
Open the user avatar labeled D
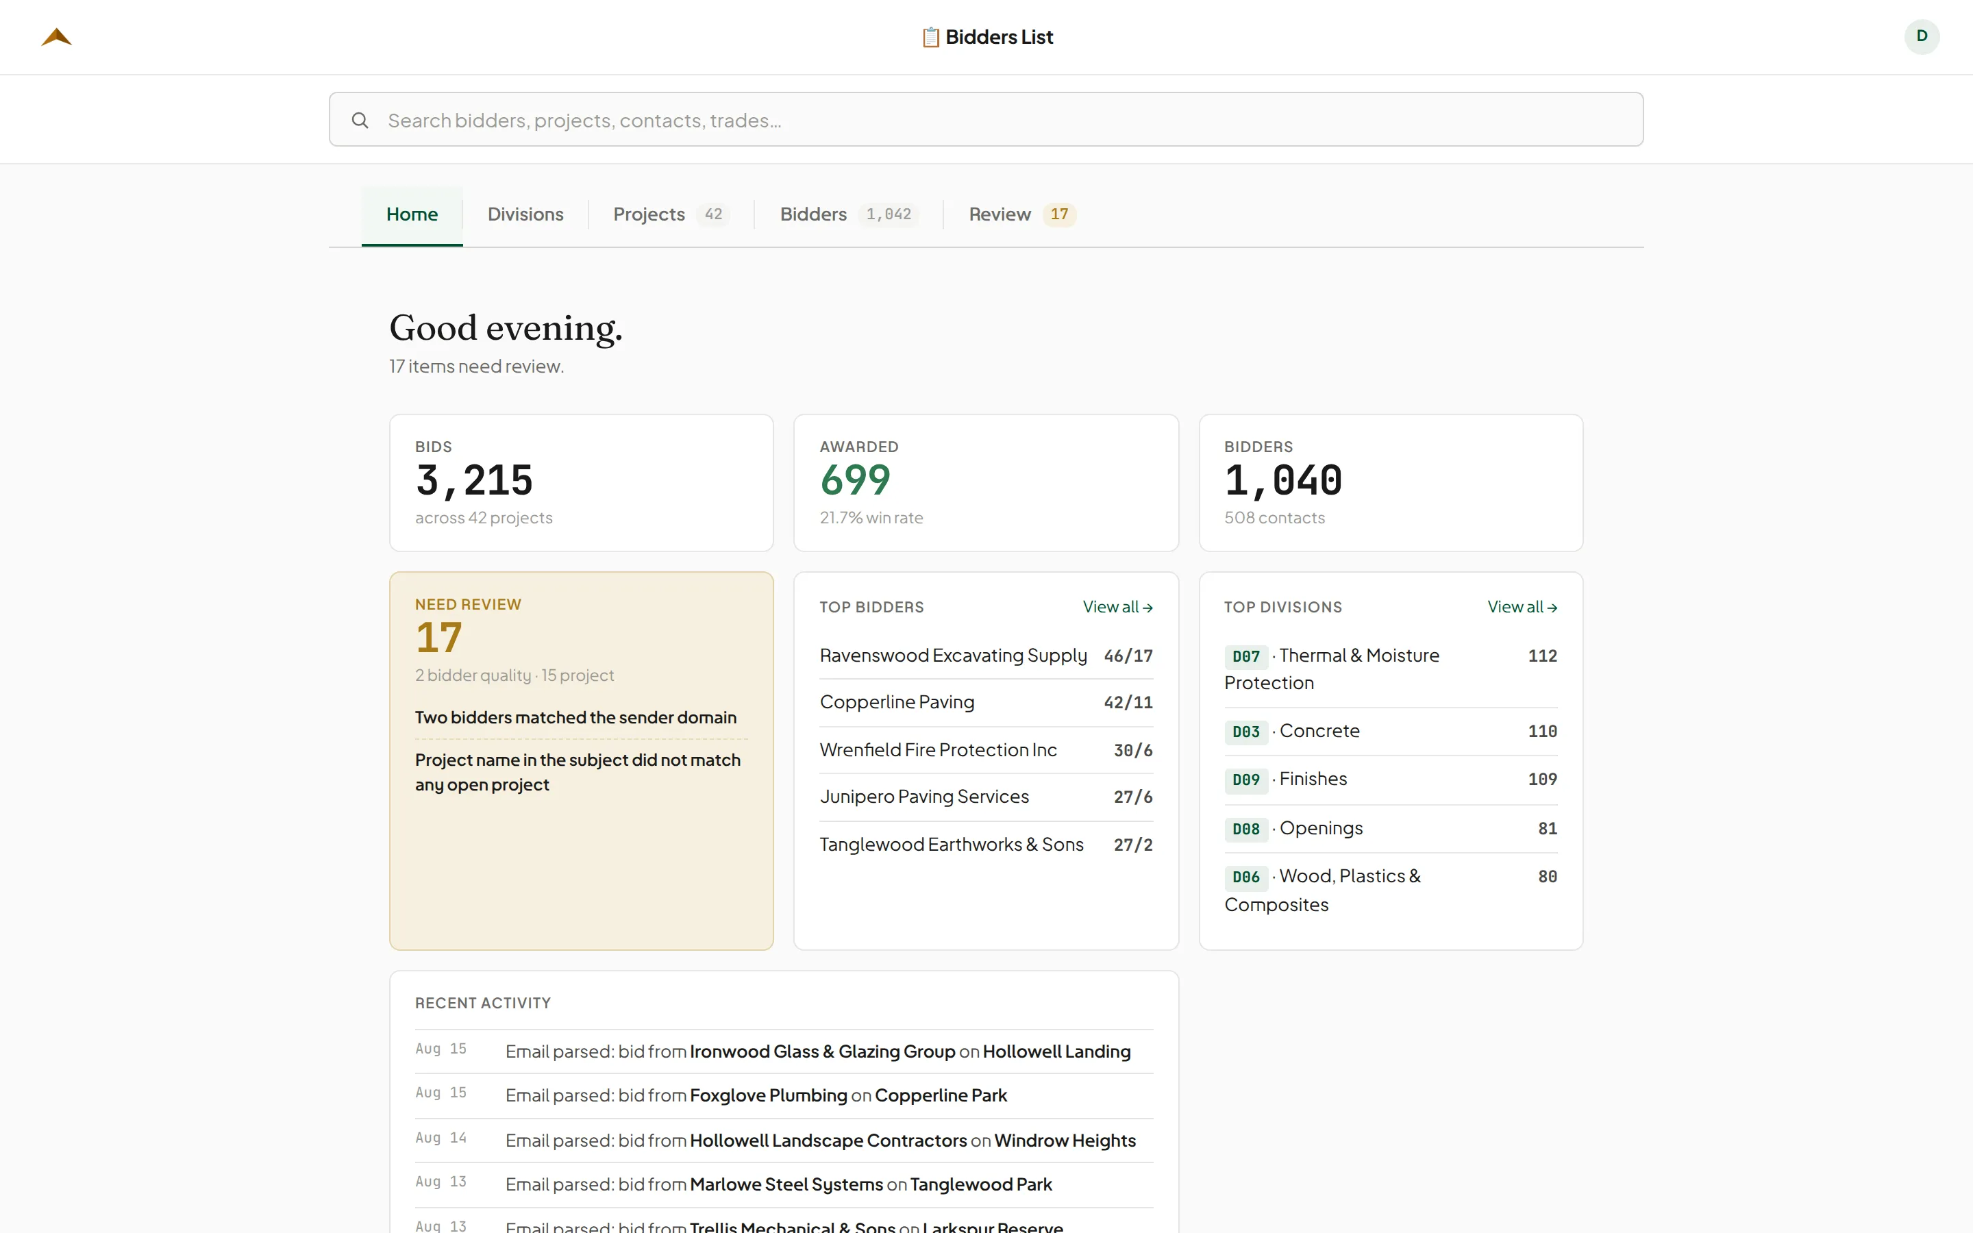point(1922,37)
